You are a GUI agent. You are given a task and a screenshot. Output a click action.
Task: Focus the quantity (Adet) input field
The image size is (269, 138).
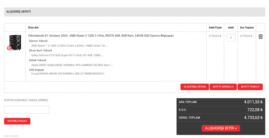point(231,38)
